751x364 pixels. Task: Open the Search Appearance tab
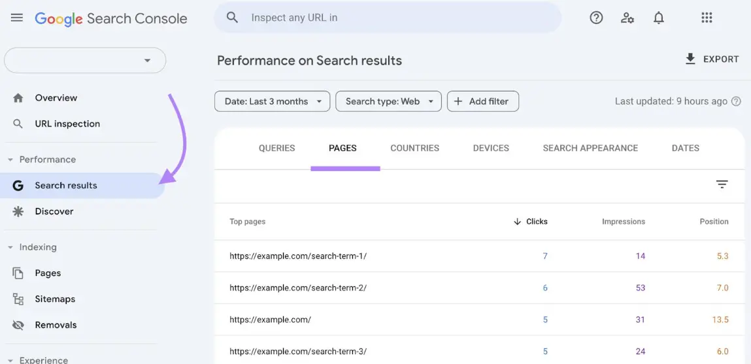point(591,148)
